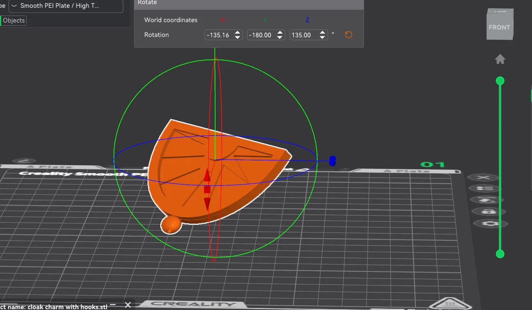Click the red X axis label
Screen dimensions: 532x310
coord(223,20)
